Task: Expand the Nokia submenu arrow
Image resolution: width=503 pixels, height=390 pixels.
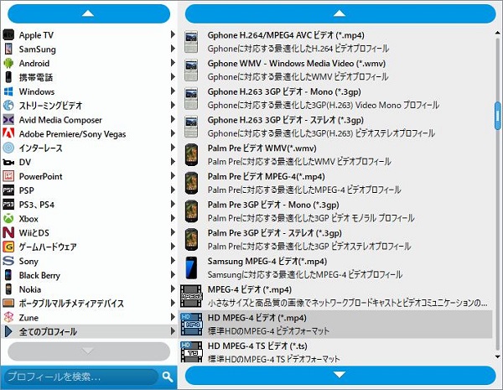Action: click(x=173, y=289)
